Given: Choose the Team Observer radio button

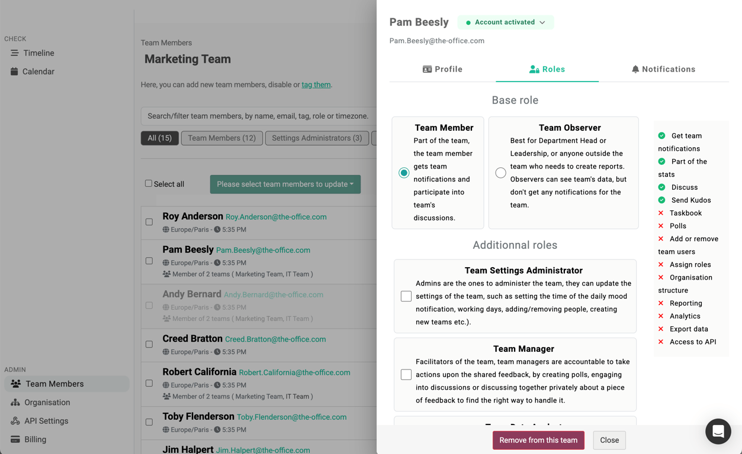Looking at the screenshot, I should pos(500,173).
